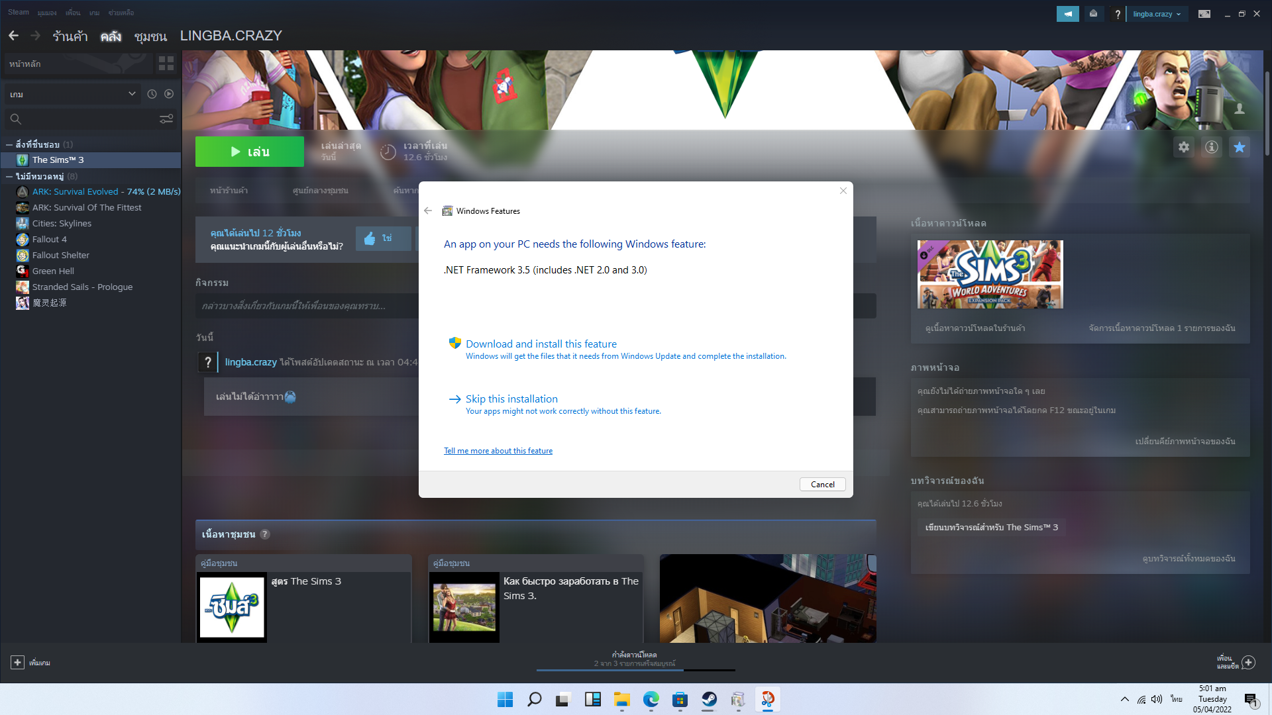1272x715 pixels.
Task: Open Task View on taskbar
Action: pos(563,700)
